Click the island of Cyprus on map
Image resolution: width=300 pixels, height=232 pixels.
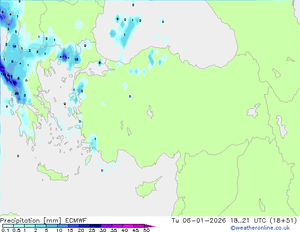click(148, 187)
